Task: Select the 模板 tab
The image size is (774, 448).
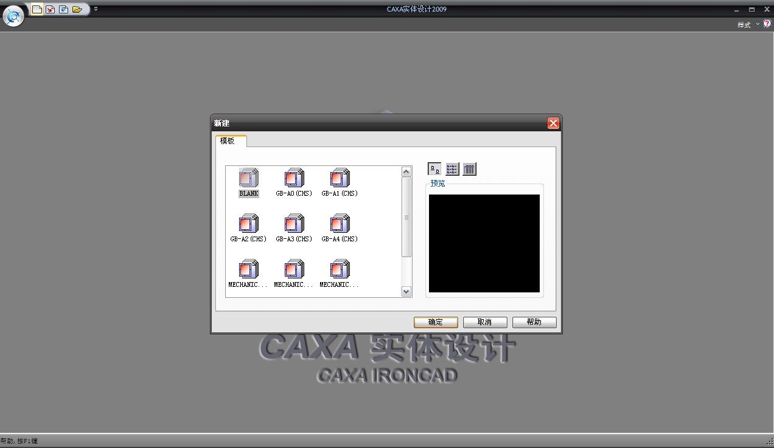Action: 231,141
